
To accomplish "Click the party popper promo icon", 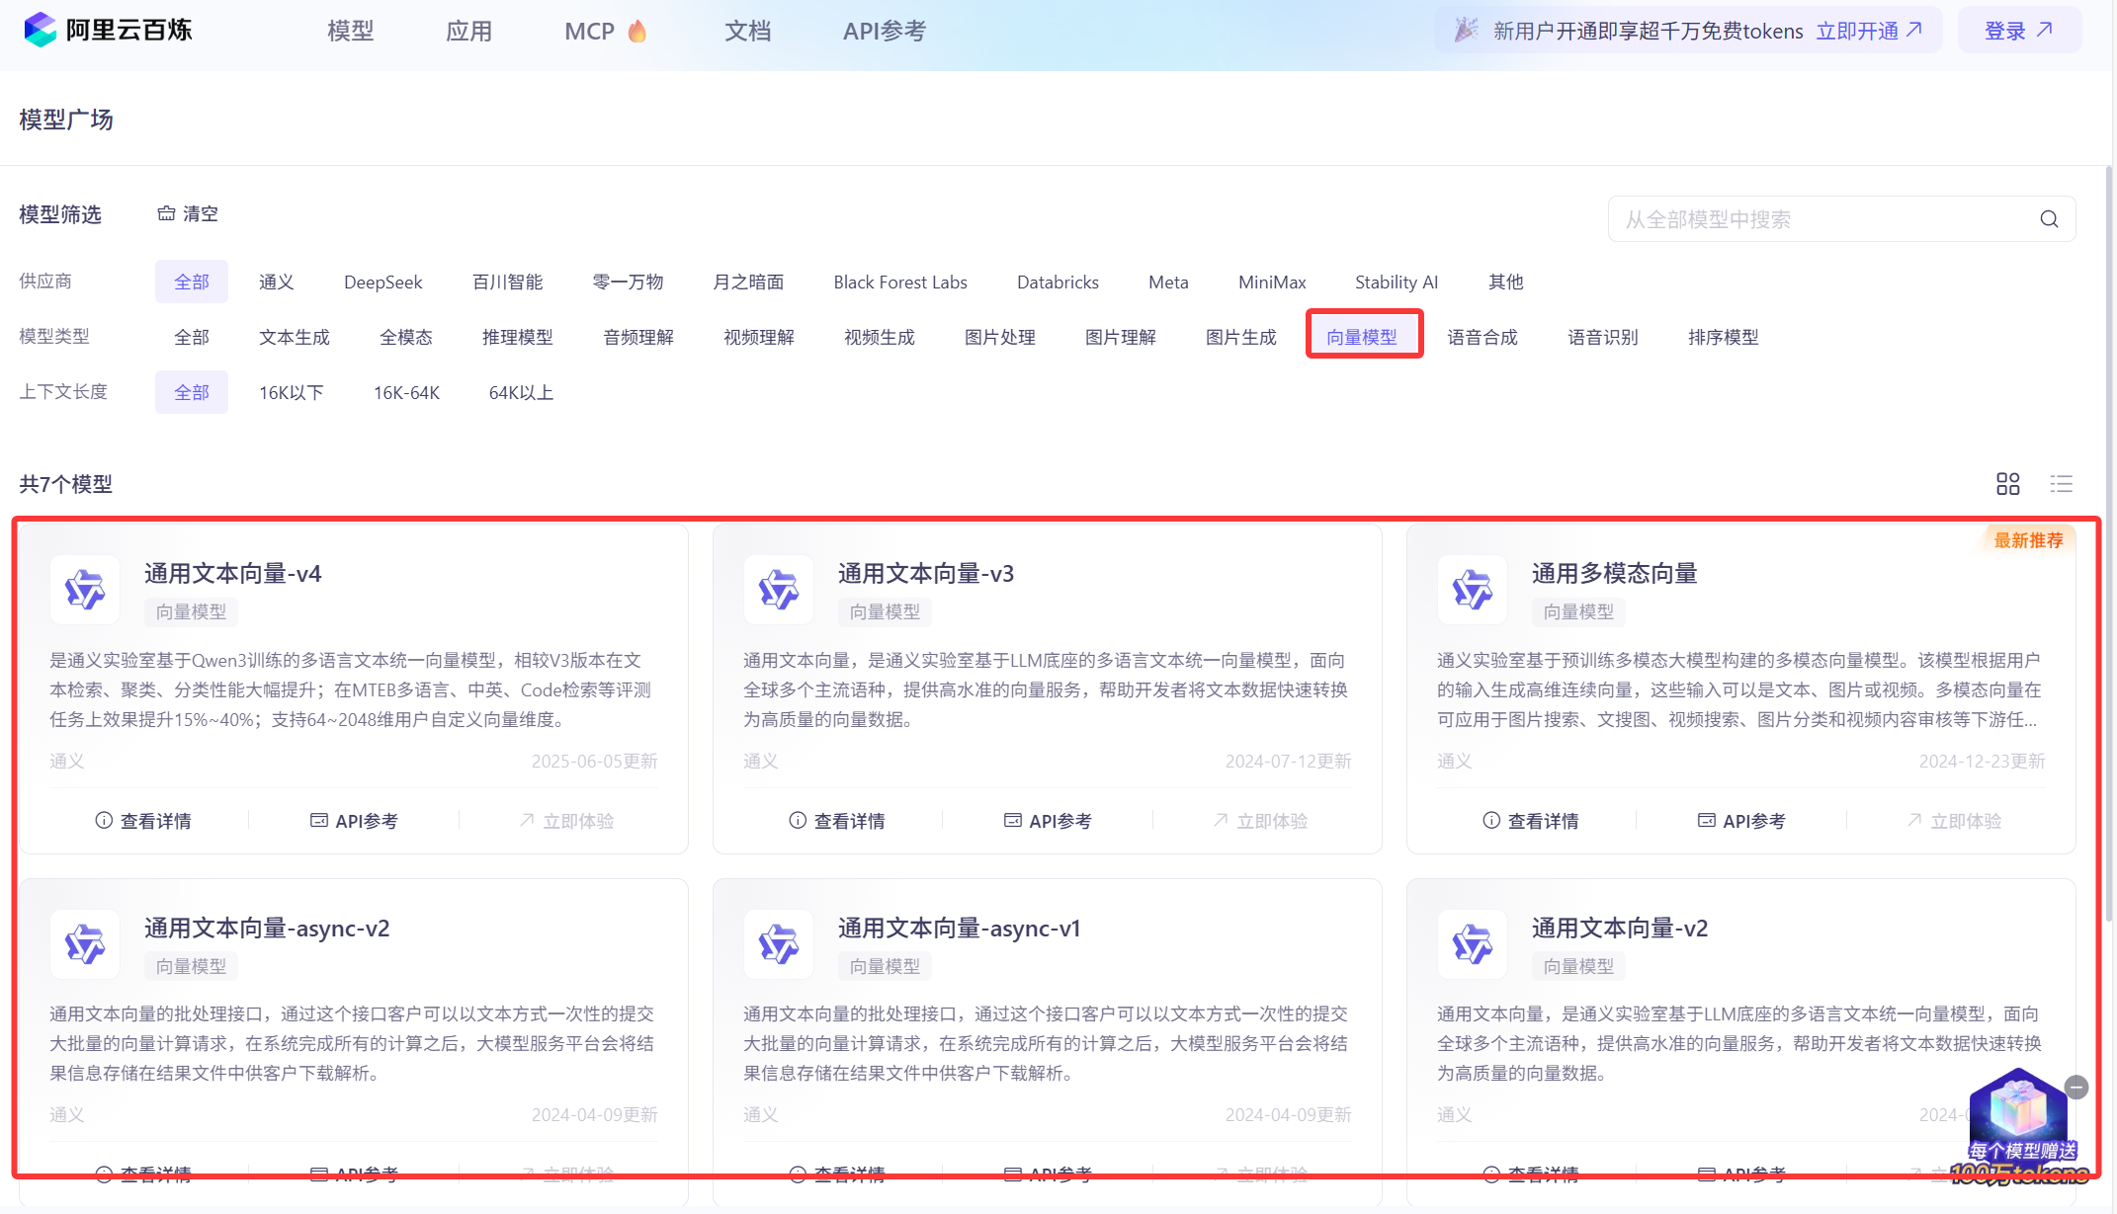I will tap(1467, 30).
